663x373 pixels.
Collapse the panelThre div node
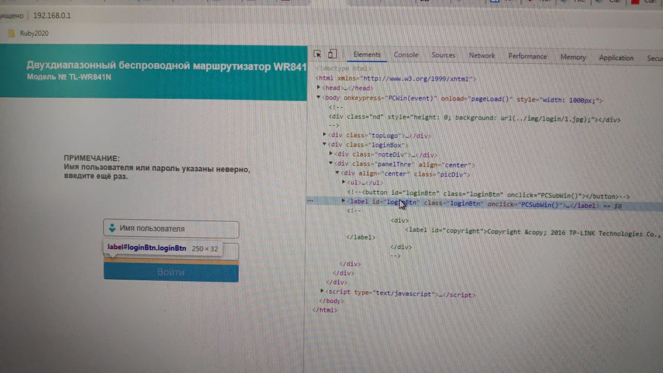(x=331, y=163)
